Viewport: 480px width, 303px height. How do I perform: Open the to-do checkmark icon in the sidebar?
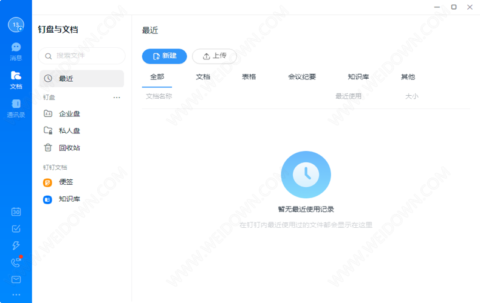coord(16,228)
